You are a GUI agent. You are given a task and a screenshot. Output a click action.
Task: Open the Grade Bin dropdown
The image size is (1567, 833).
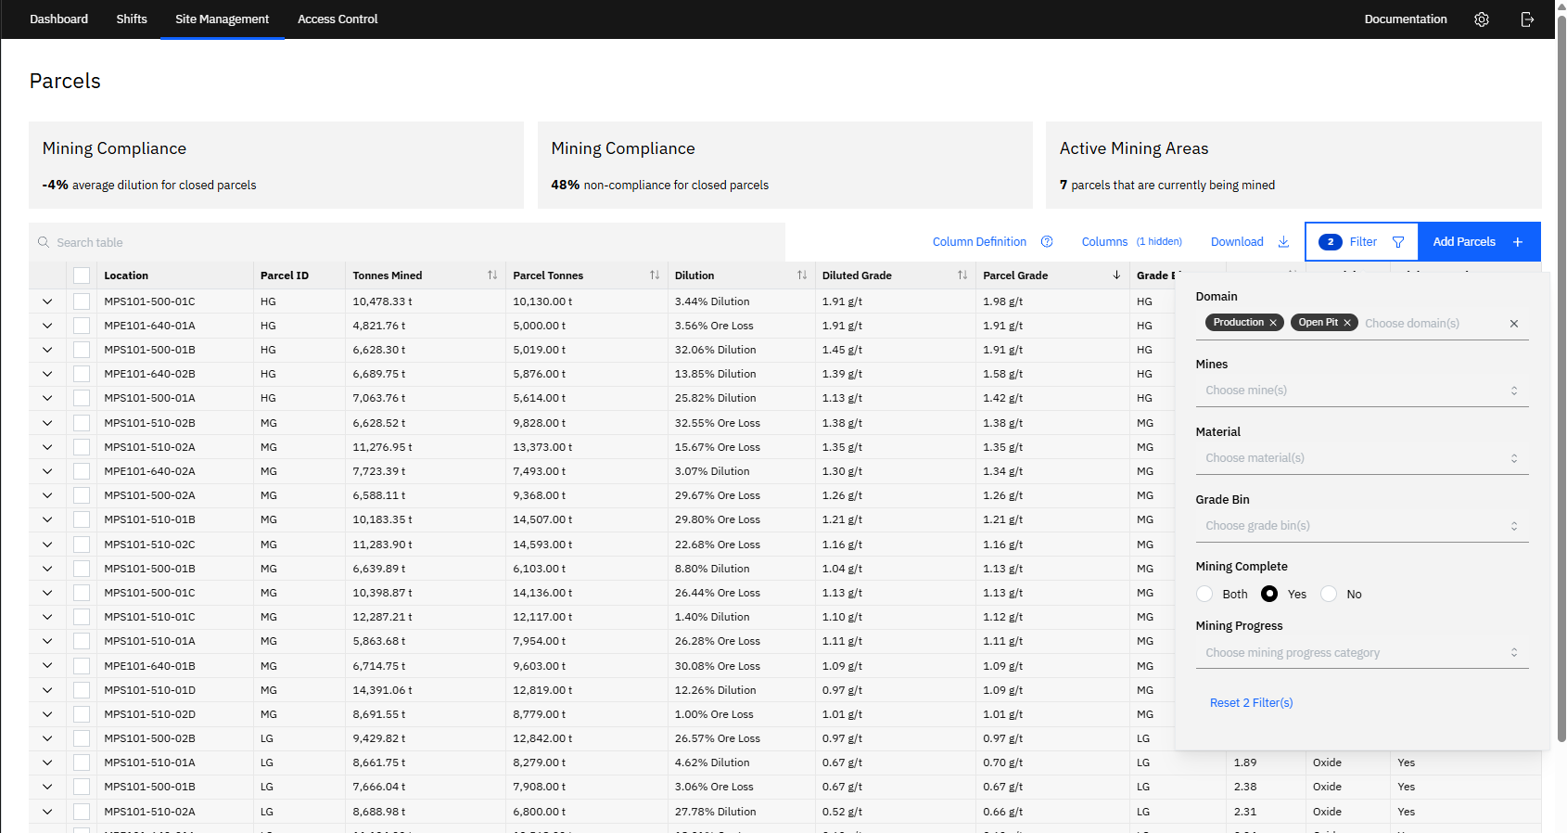(x=1361, y=526)
